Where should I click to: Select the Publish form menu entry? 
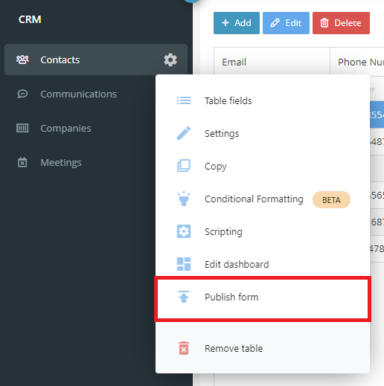pos(263,299)
